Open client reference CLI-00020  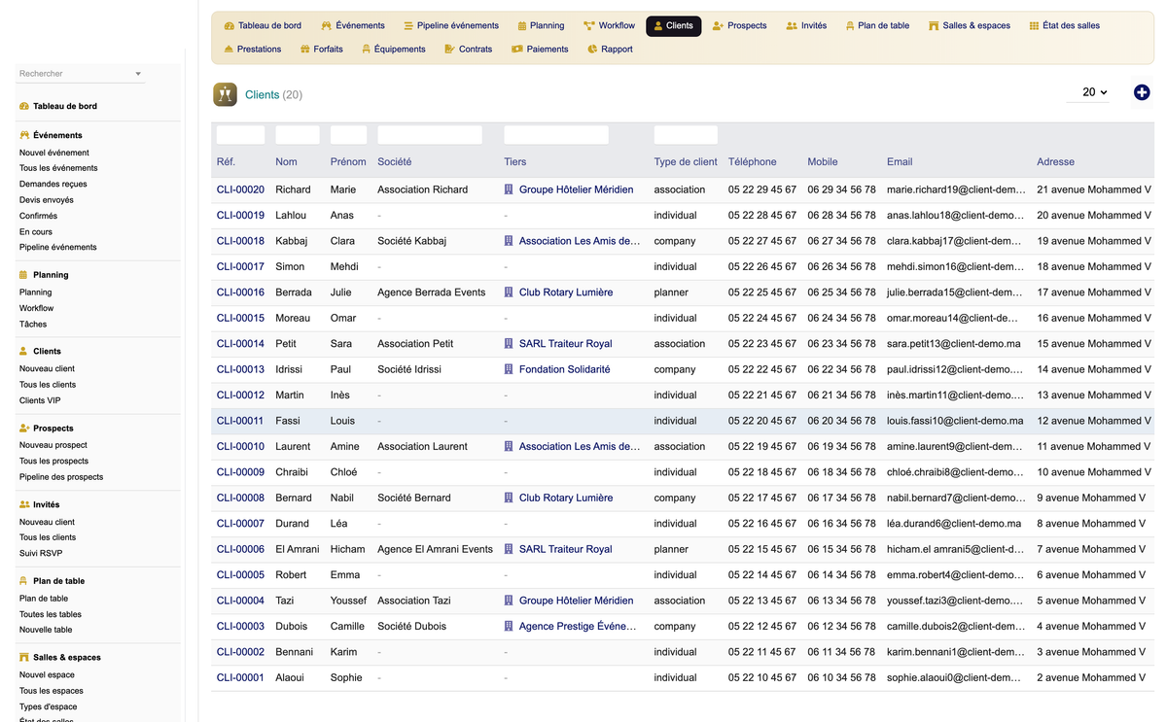pos(240,189)
